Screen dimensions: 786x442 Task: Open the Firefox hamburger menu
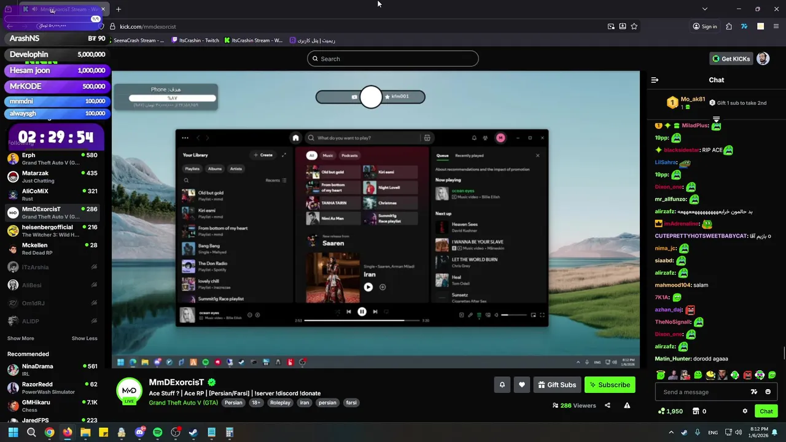776,26
